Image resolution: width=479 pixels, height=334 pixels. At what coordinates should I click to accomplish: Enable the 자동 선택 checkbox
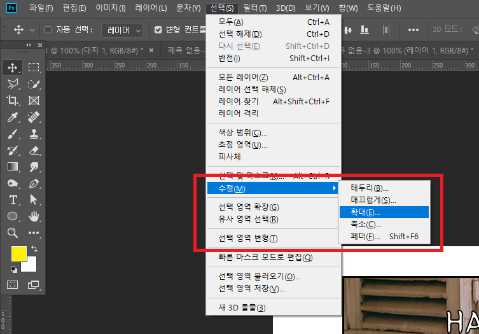pyautogui.click(x=48, y=30)
